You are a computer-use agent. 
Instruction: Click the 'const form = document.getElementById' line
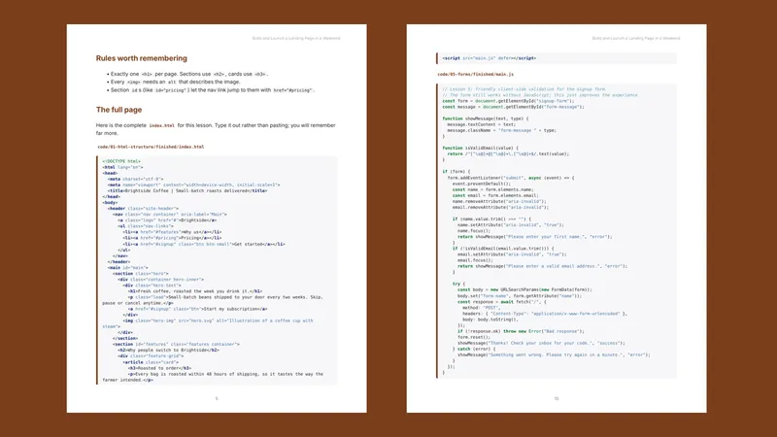click(508, 101)
